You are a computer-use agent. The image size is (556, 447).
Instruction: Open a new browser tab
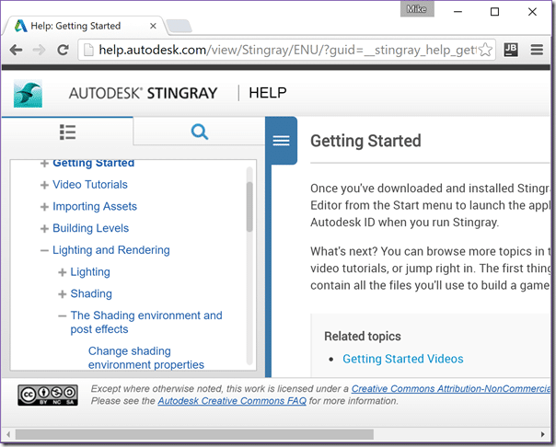(x=180, y=27)
